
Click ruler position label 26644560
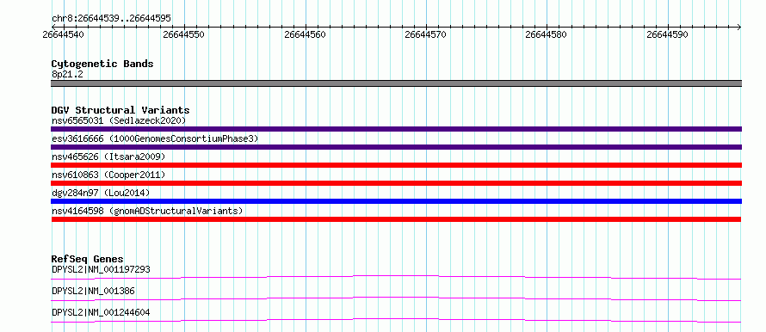(x=305, y=34)
